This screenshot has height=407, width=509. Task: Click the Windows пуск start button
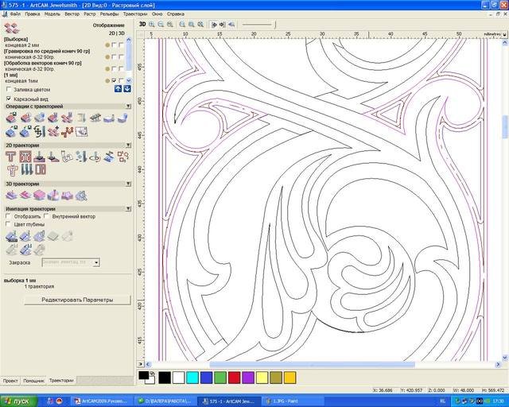[17, 401]
